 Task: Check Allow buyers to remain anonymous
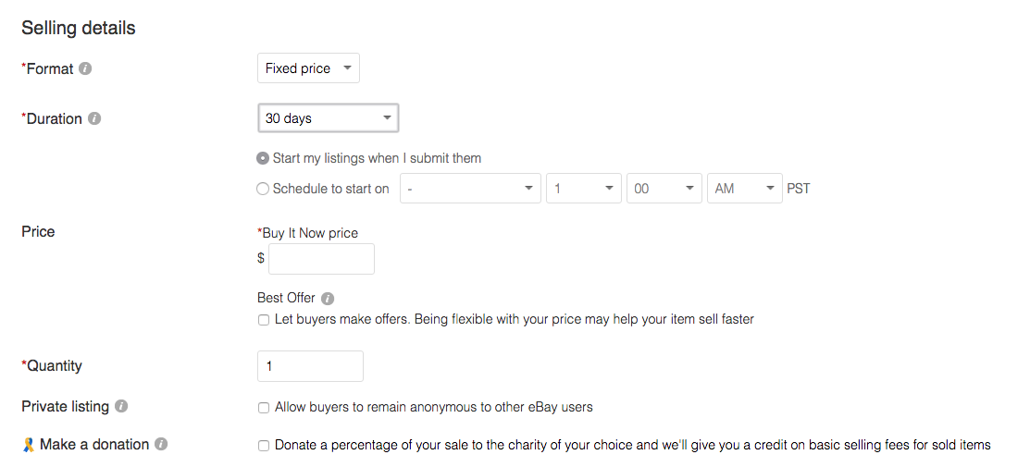click(x=264, y=408)
